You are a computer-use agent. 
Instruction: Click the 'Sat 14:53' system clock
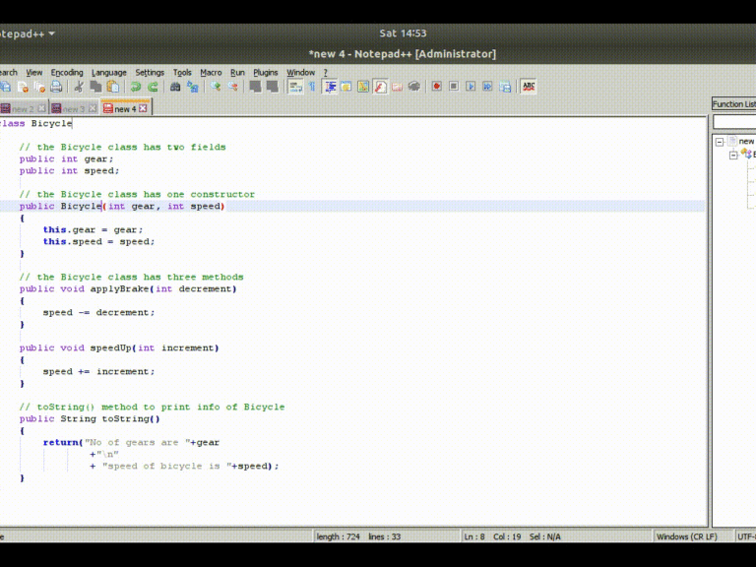point(403,33)
